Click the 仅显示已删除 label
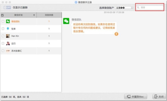The height and width of the screenshot is (101, 167). [x=20, y=8]
